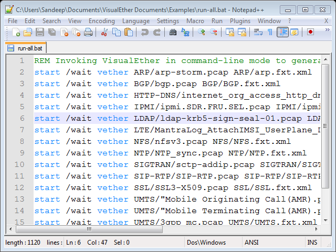Open the Window menu
Screen dimensions: 336x252
[269, 21]
